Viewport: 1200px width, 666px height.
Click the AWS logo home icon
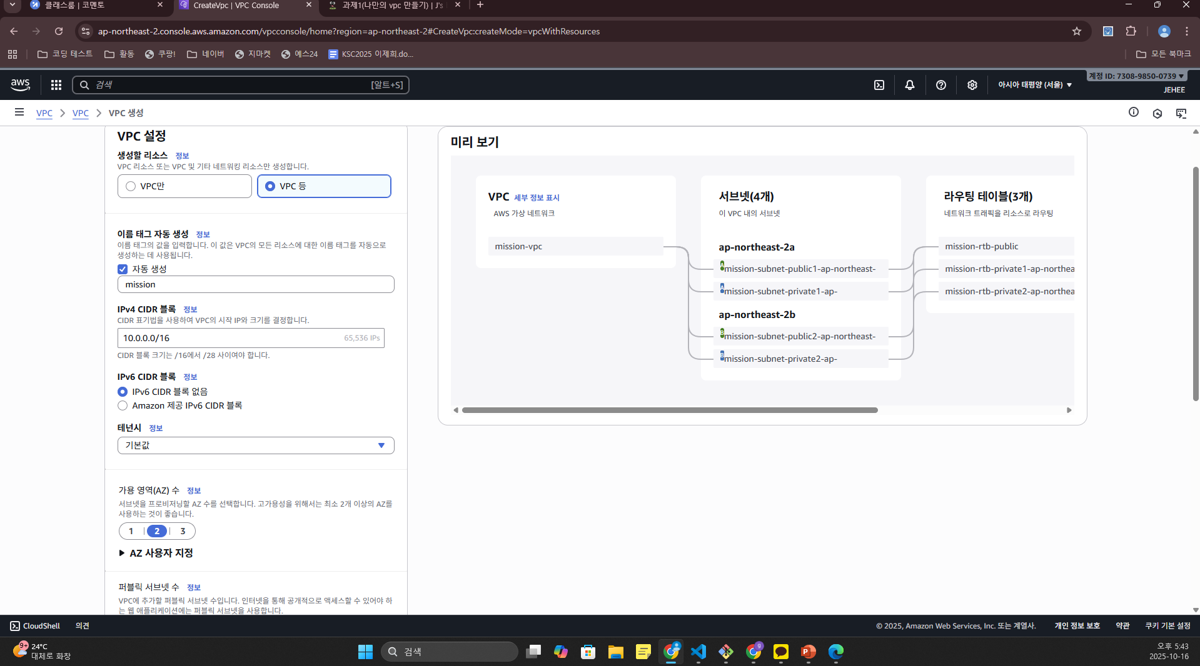[x=20, y=85]
